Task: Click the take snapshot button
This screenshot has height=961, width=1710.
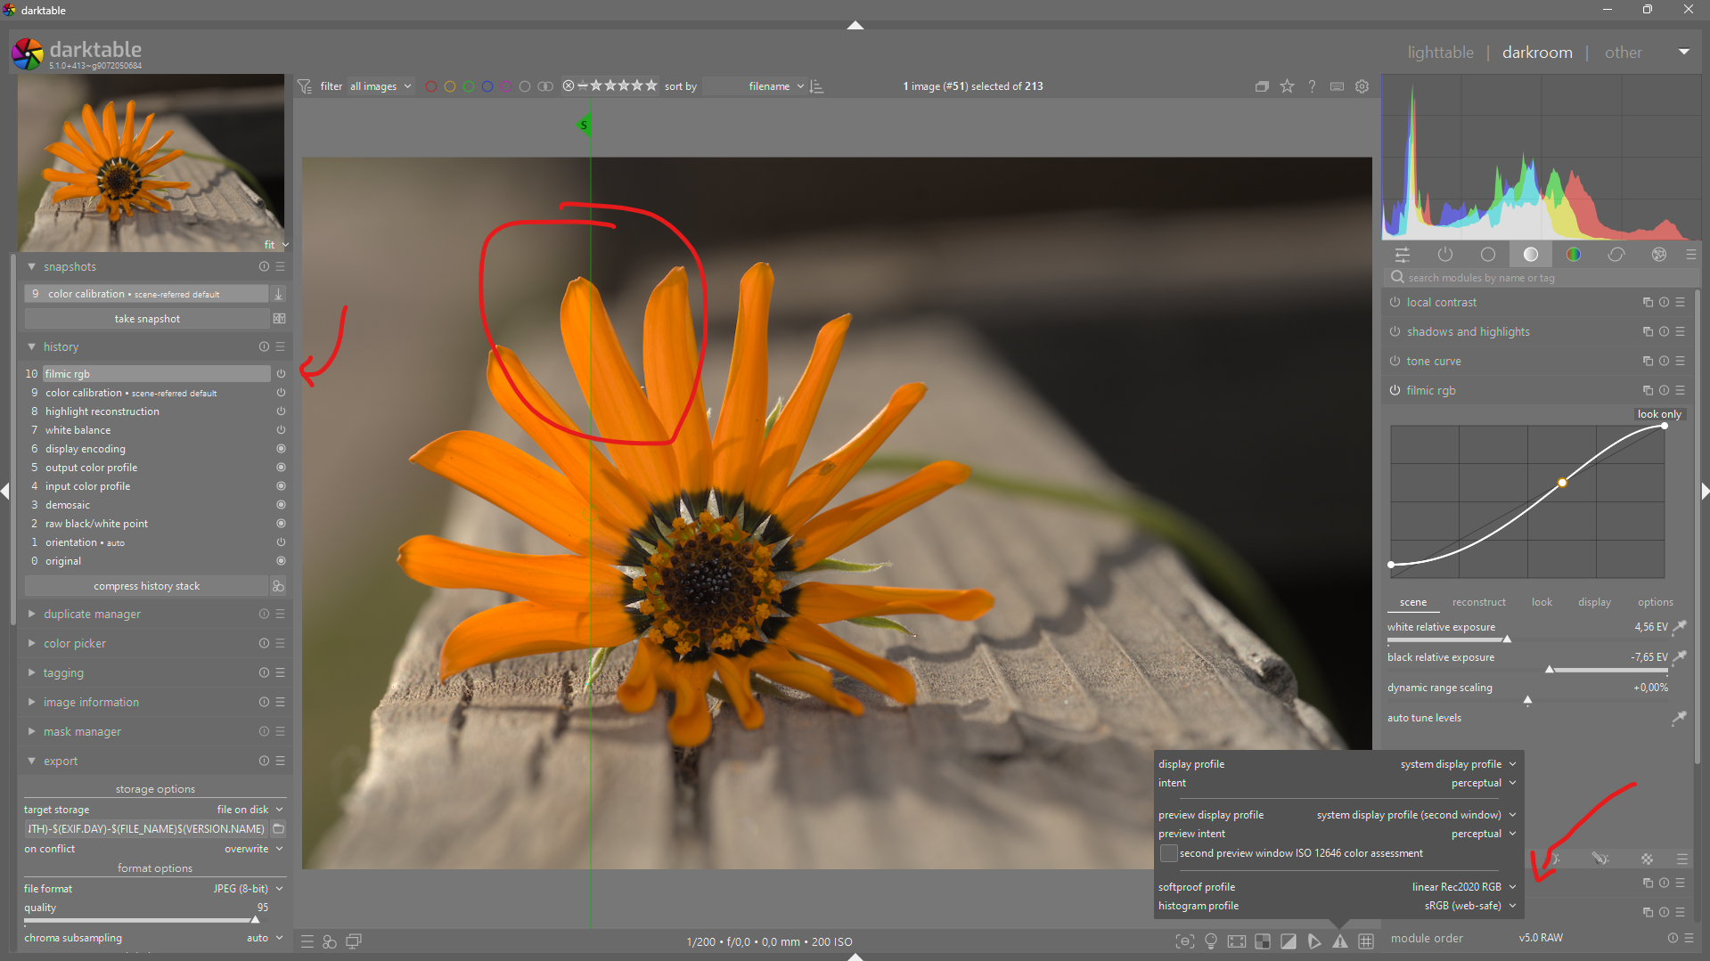Action: tap(147, 319)
